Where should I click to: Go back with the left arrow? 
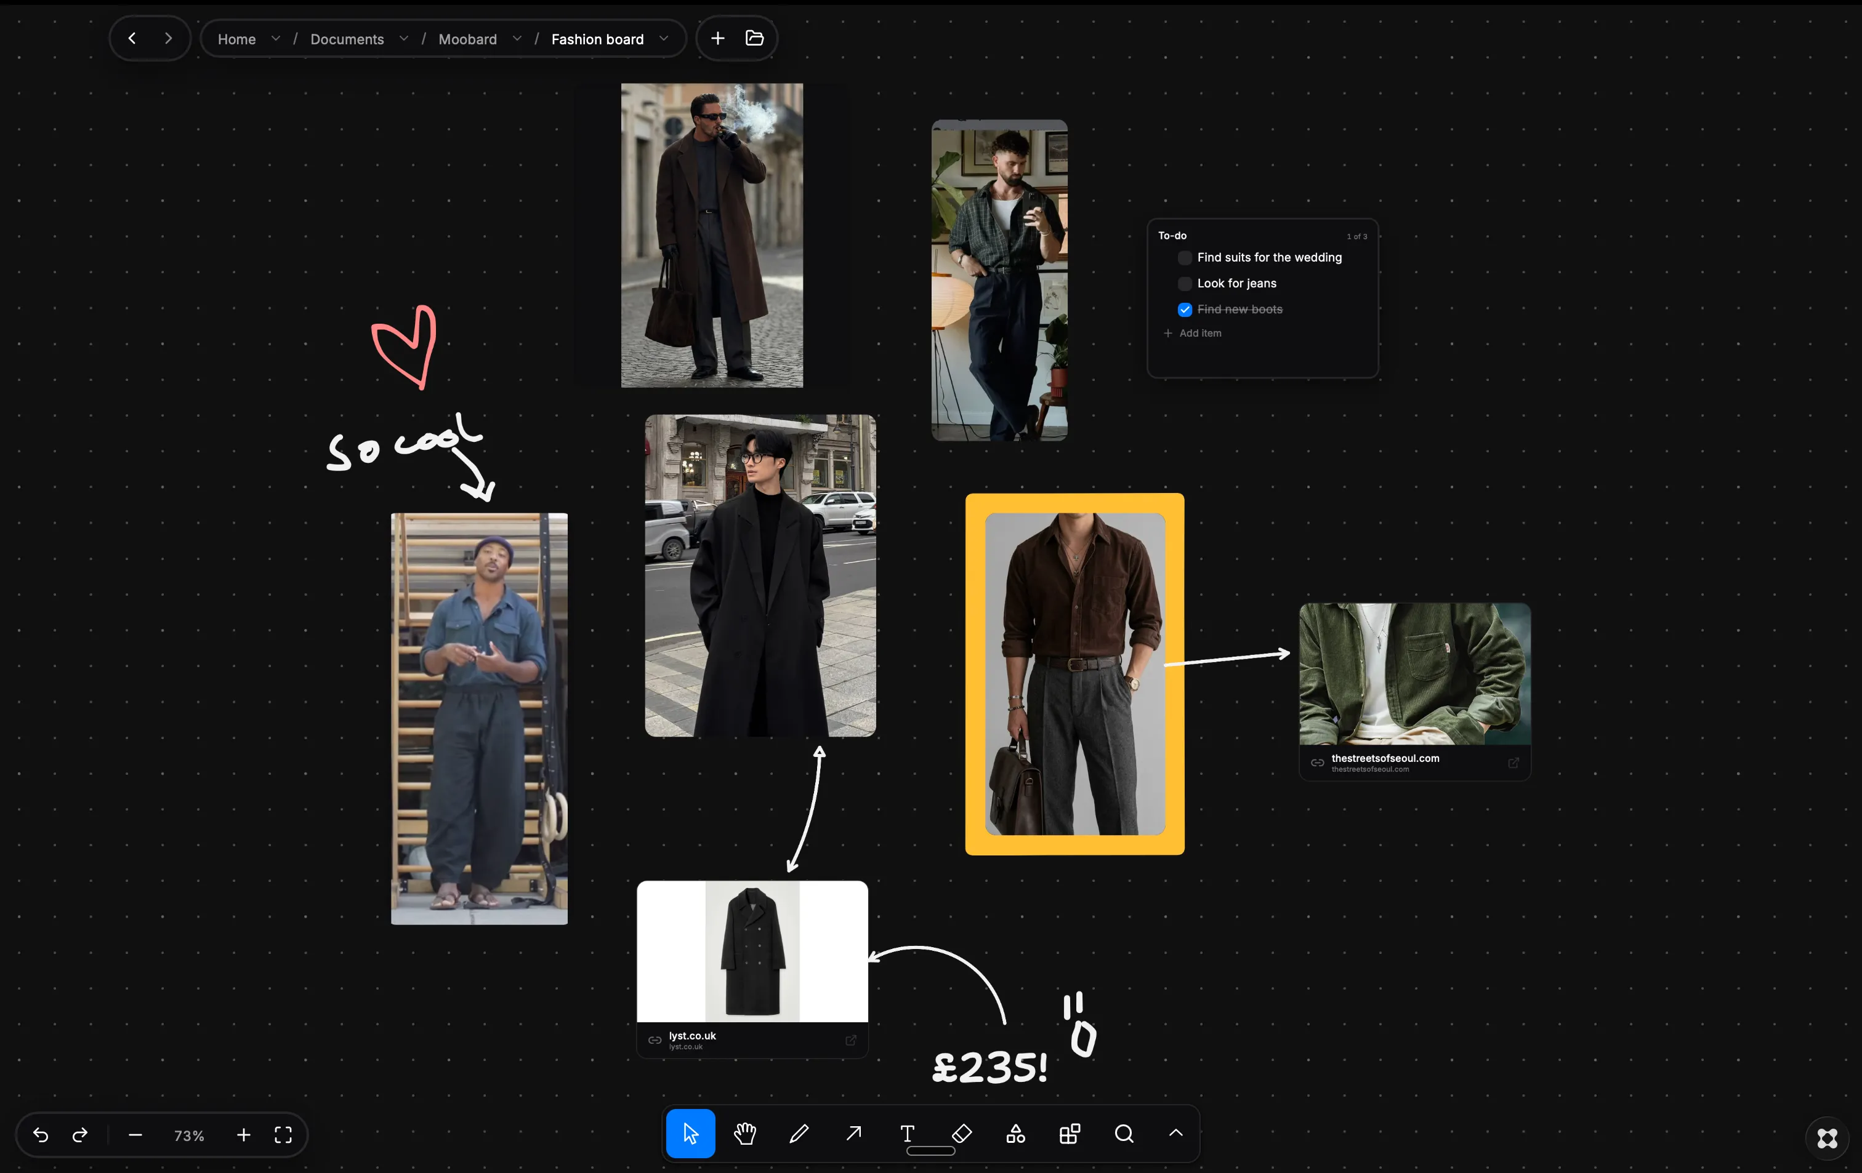click(x=132, y=38)
